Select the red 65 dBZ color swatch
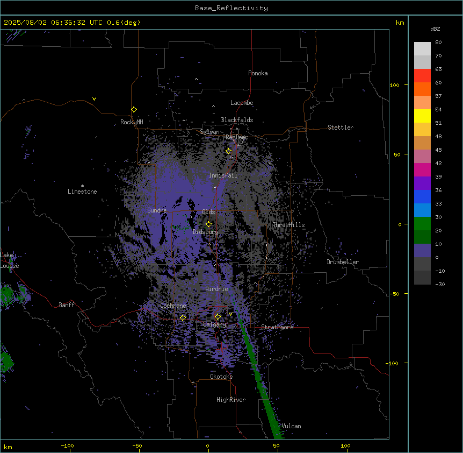Image resolution: width=463 pixels, height=453 pixels. 422,76
